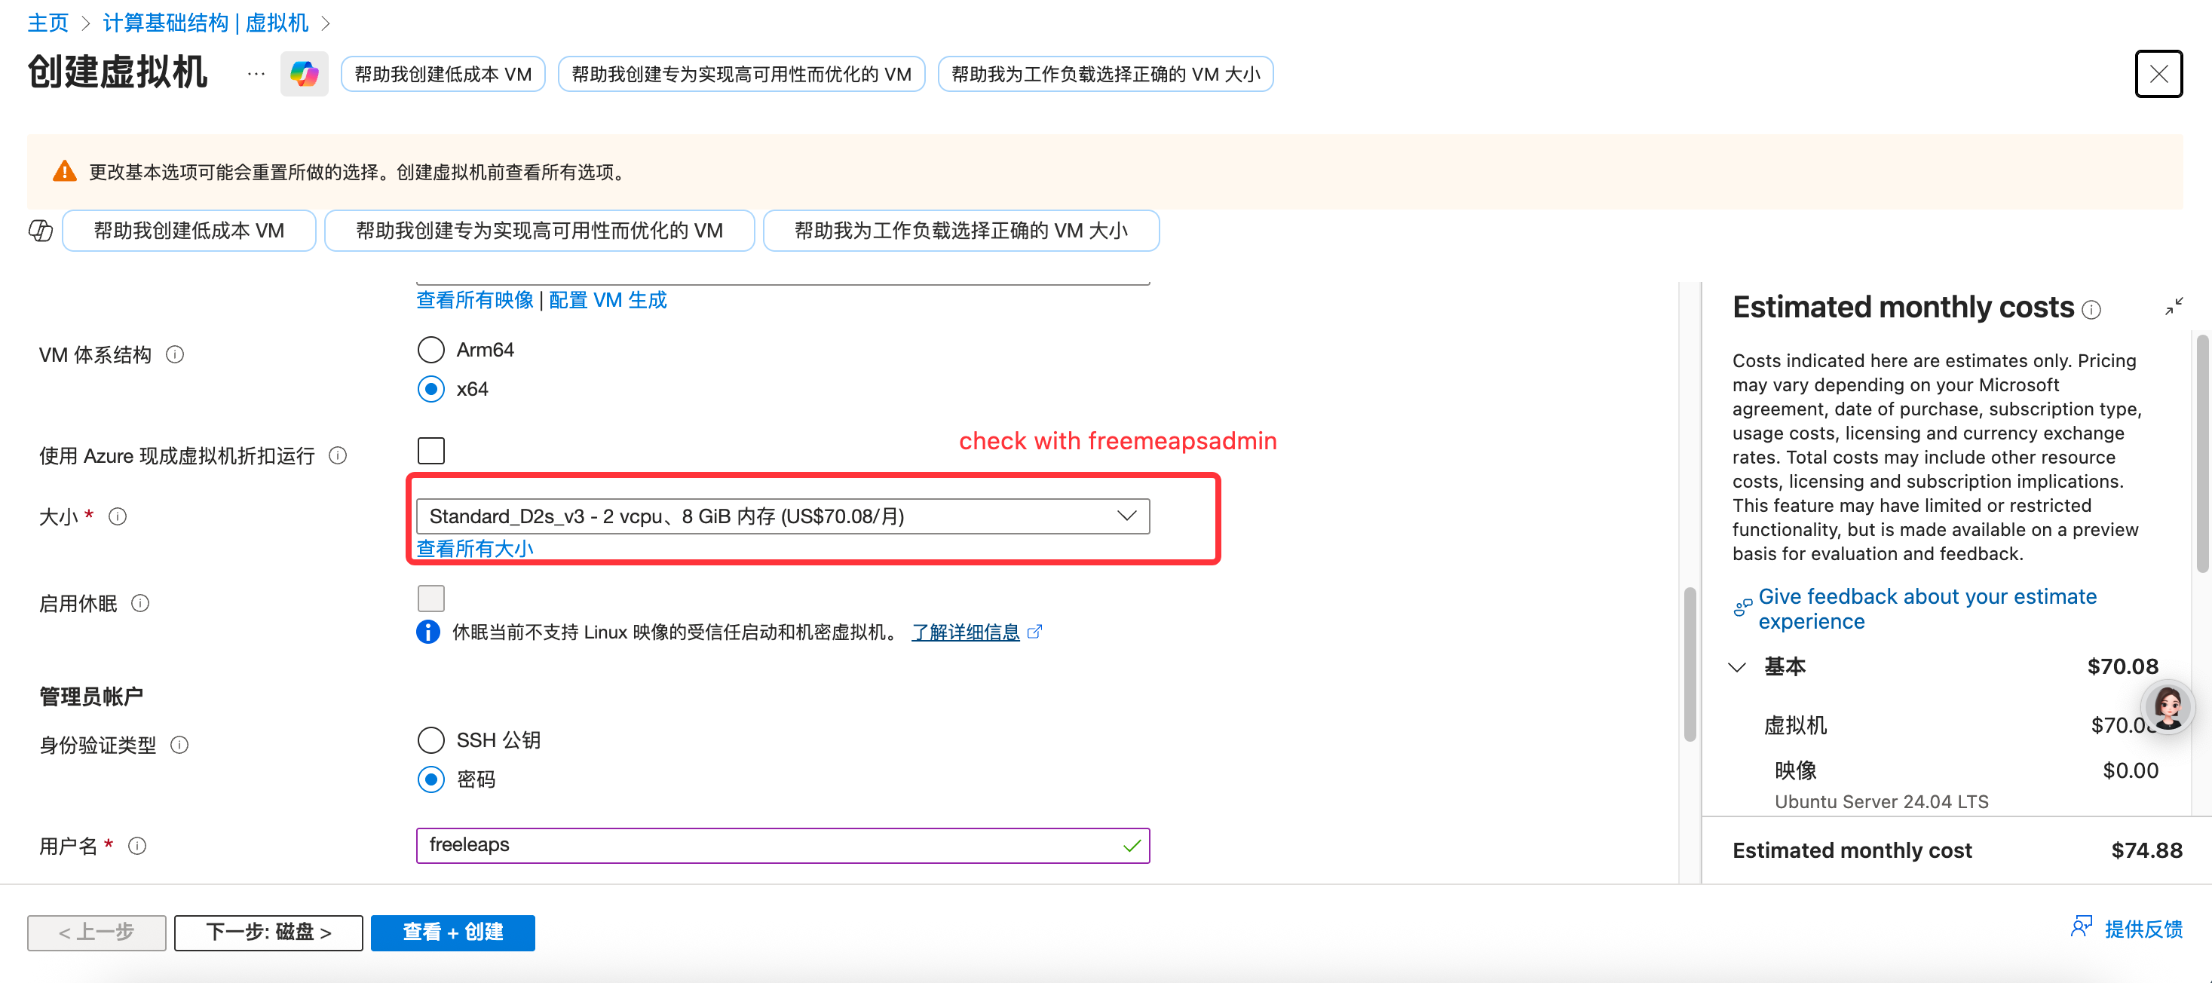Go to 主页 breadcrumb link

tap(47, 23)
